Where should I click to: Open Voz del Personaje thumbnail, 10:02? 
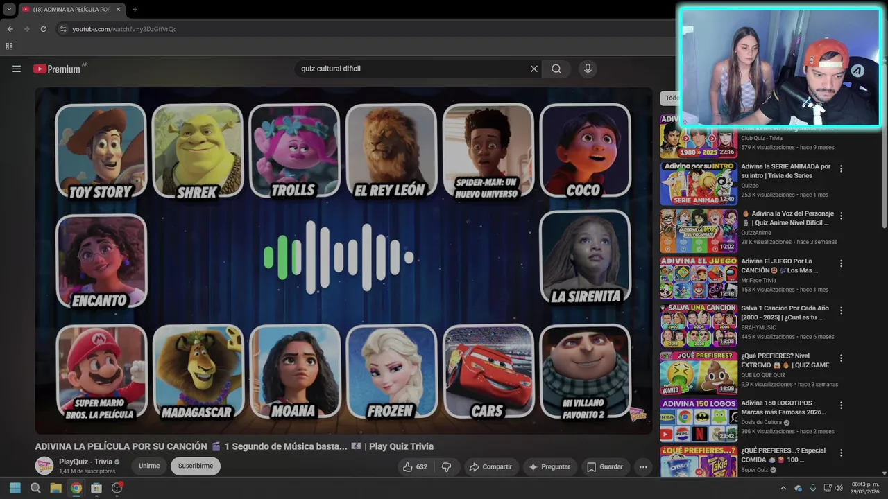click(698, 231)
